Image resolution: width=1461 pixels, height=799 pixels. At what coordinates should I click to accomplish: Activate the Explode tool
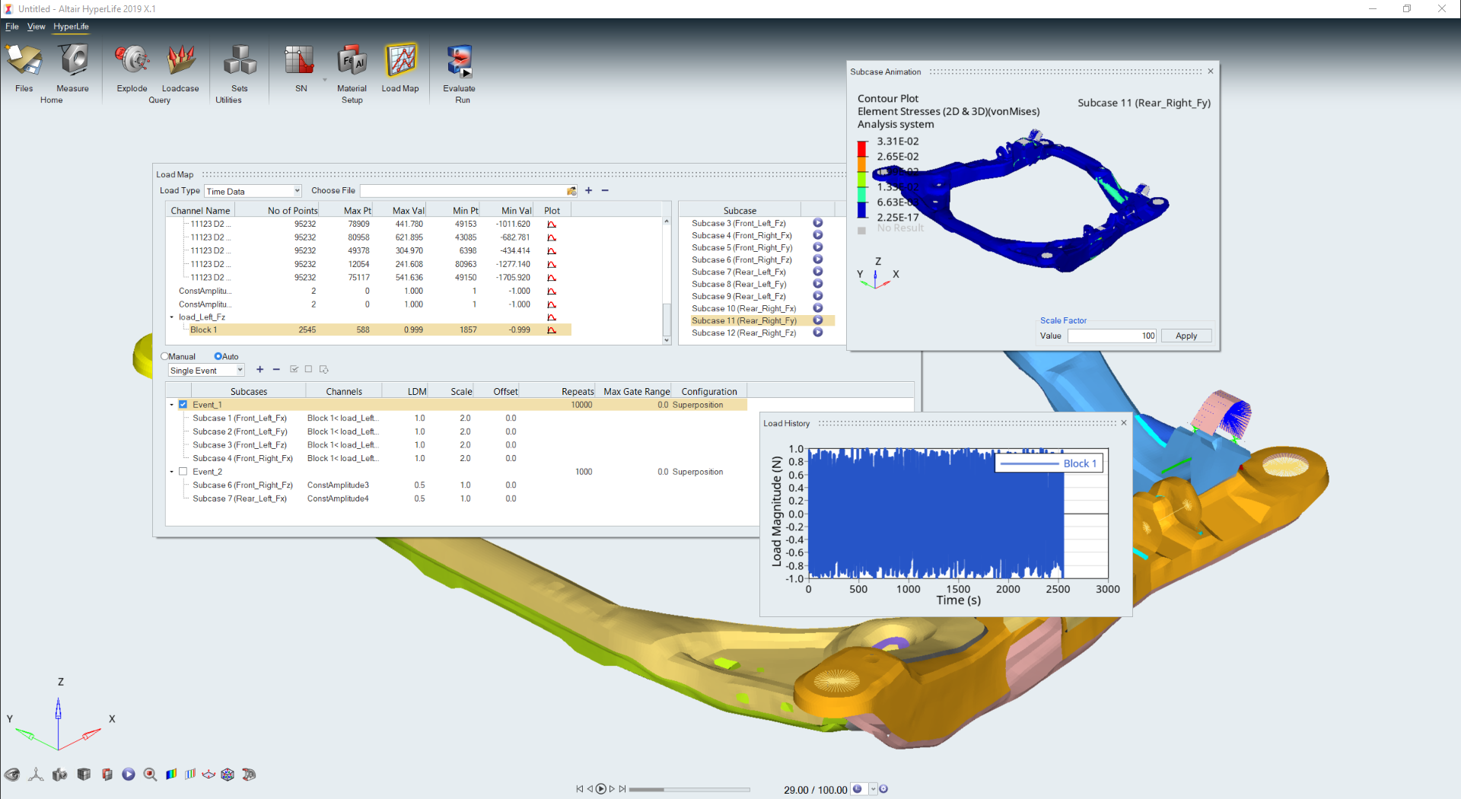tap(132, 61)
